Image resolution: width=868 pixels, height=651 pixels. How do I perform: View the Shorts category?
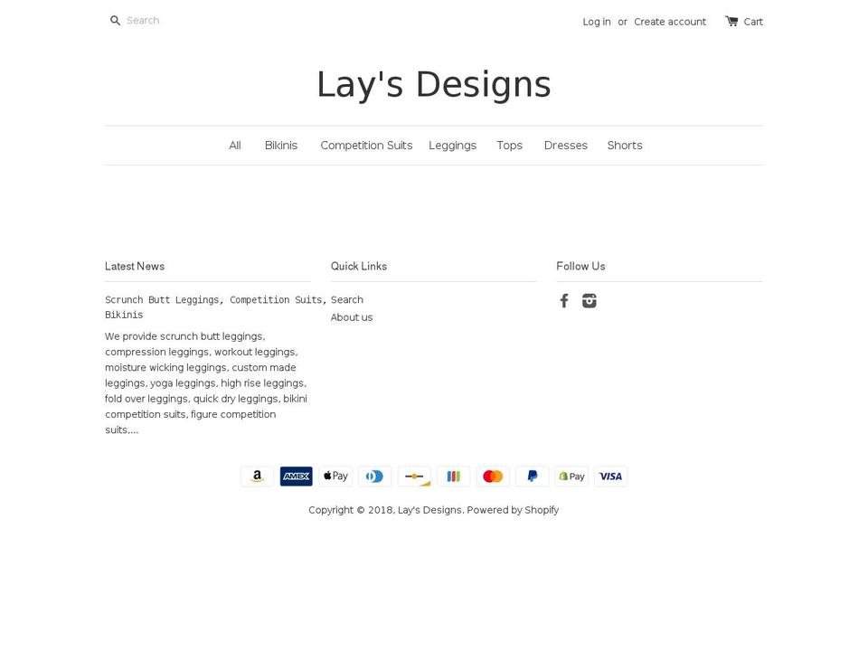tap(625, 145)
